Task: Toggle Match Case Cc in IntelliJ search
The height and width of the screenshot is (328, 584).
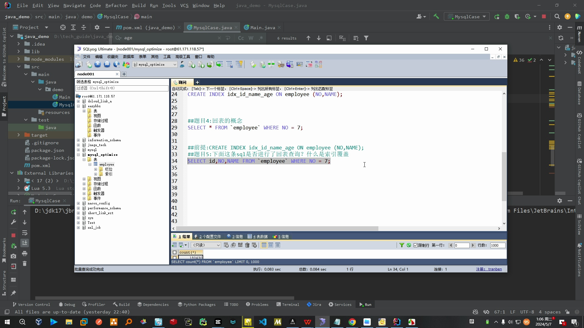Action: pyautogui.click(x=241, y=38)
